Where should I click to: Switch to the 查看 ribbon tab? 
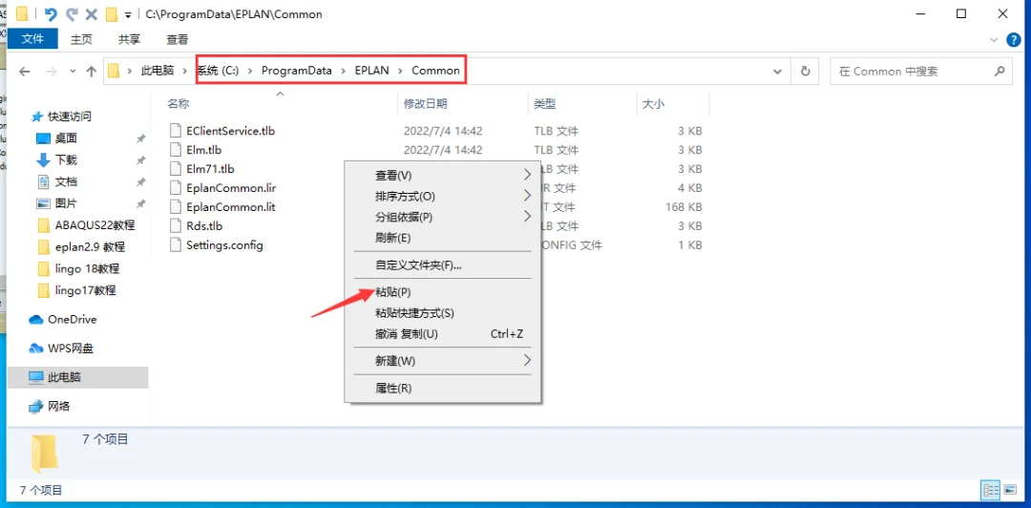[177, 39]
